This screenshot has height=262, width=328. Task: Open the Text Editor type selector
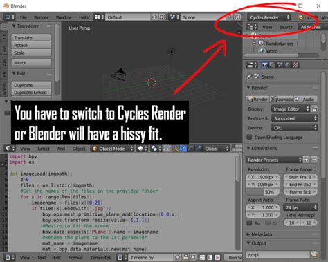click(x=10, y=257)
